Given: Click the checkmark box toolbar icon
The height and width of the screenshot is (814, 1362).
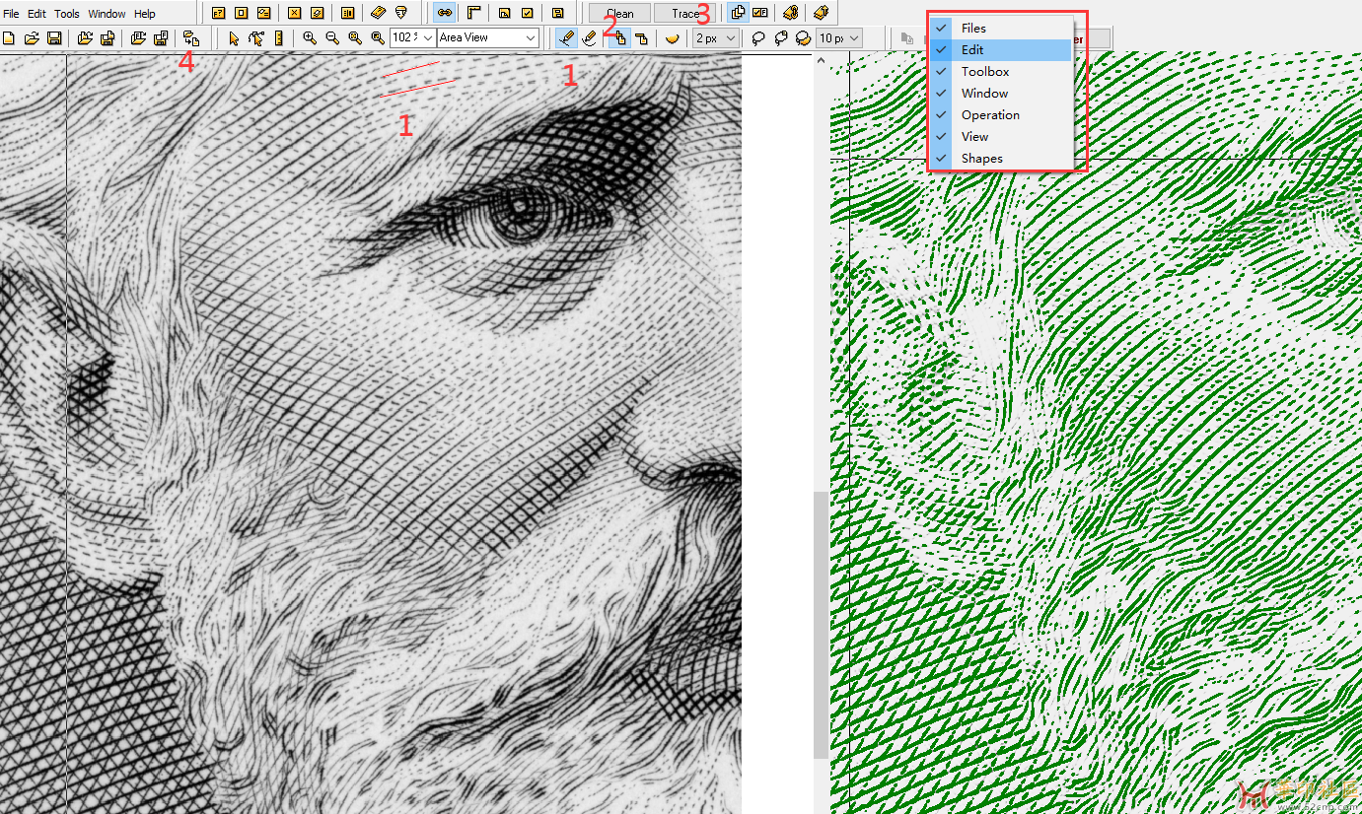Looking at the screenshot, I should [x=528, y=13].
